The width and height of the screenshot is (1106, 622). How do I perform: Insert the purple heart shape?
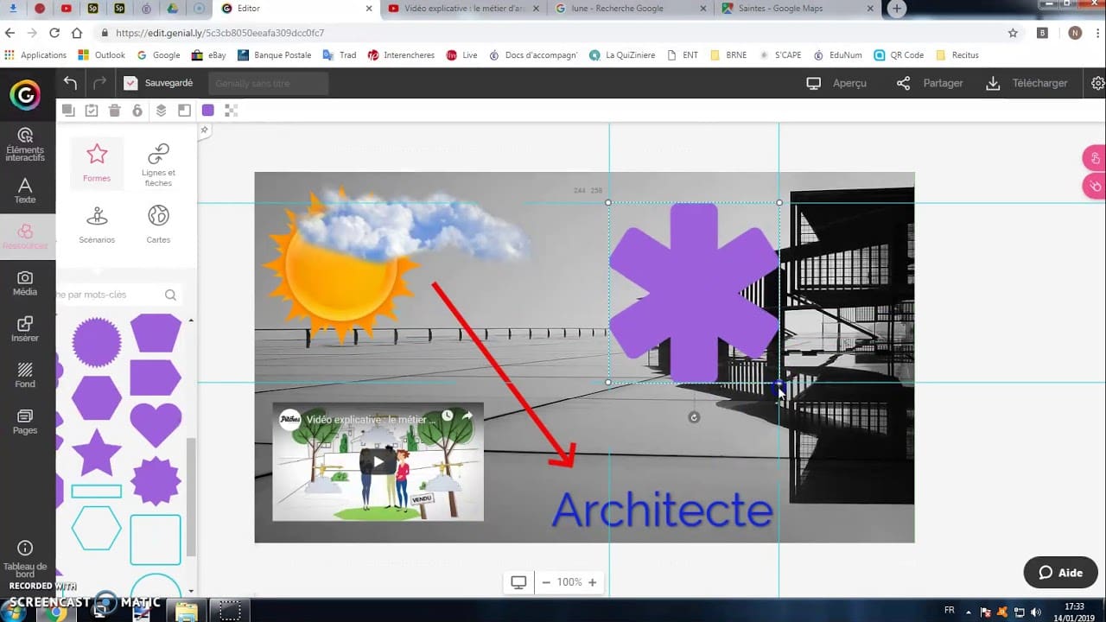pyautogui.click(x=156, y=424)
